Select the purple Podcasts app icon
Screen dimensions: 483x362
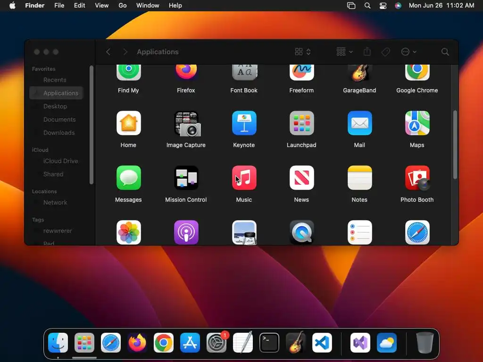coord(186,232)
